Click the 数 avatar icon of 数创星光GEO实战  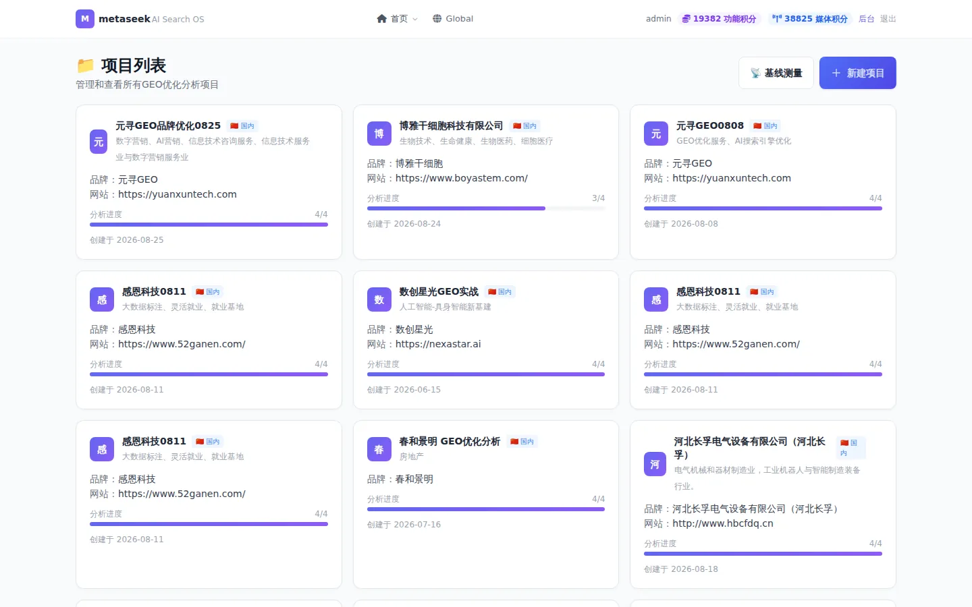click(379, 299)
